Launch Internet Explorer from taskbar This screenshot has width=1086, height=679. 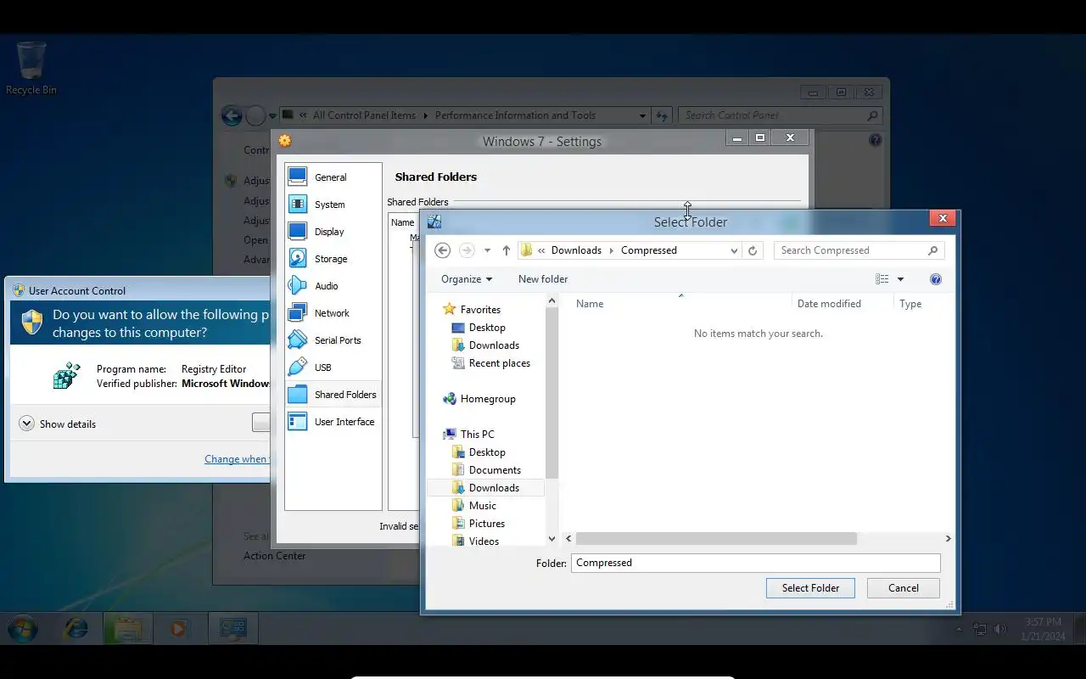(x=76, y=629)
